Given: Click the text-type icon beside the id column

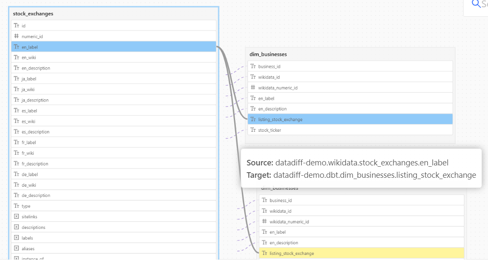Looking at the screenshot, I should (16, 26).
